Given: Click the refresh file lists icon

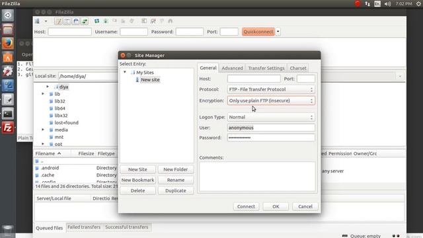Looking at the screenshot, I should click(96, 21).
